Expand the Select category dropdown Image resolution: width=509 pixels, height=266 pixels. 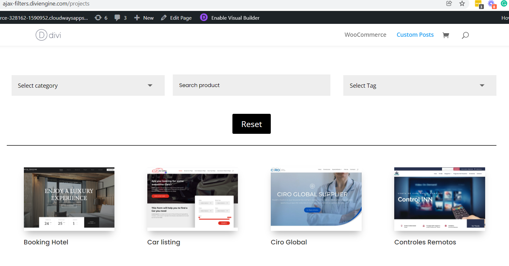88,85
